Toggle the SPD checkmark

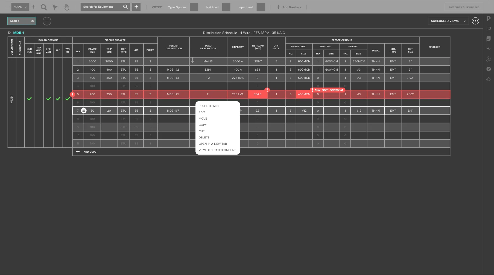click(x=58, y=99)
